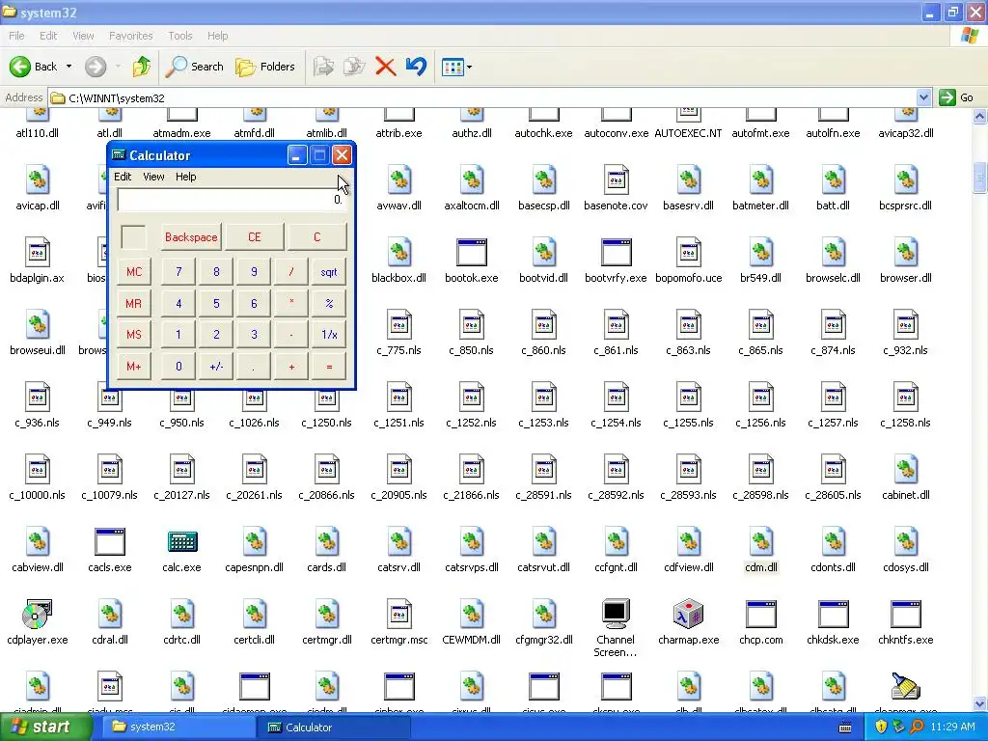Select the cdplayer.exe icon
The height and width of the screenshot is (741, 988).
tap(38, 614)
